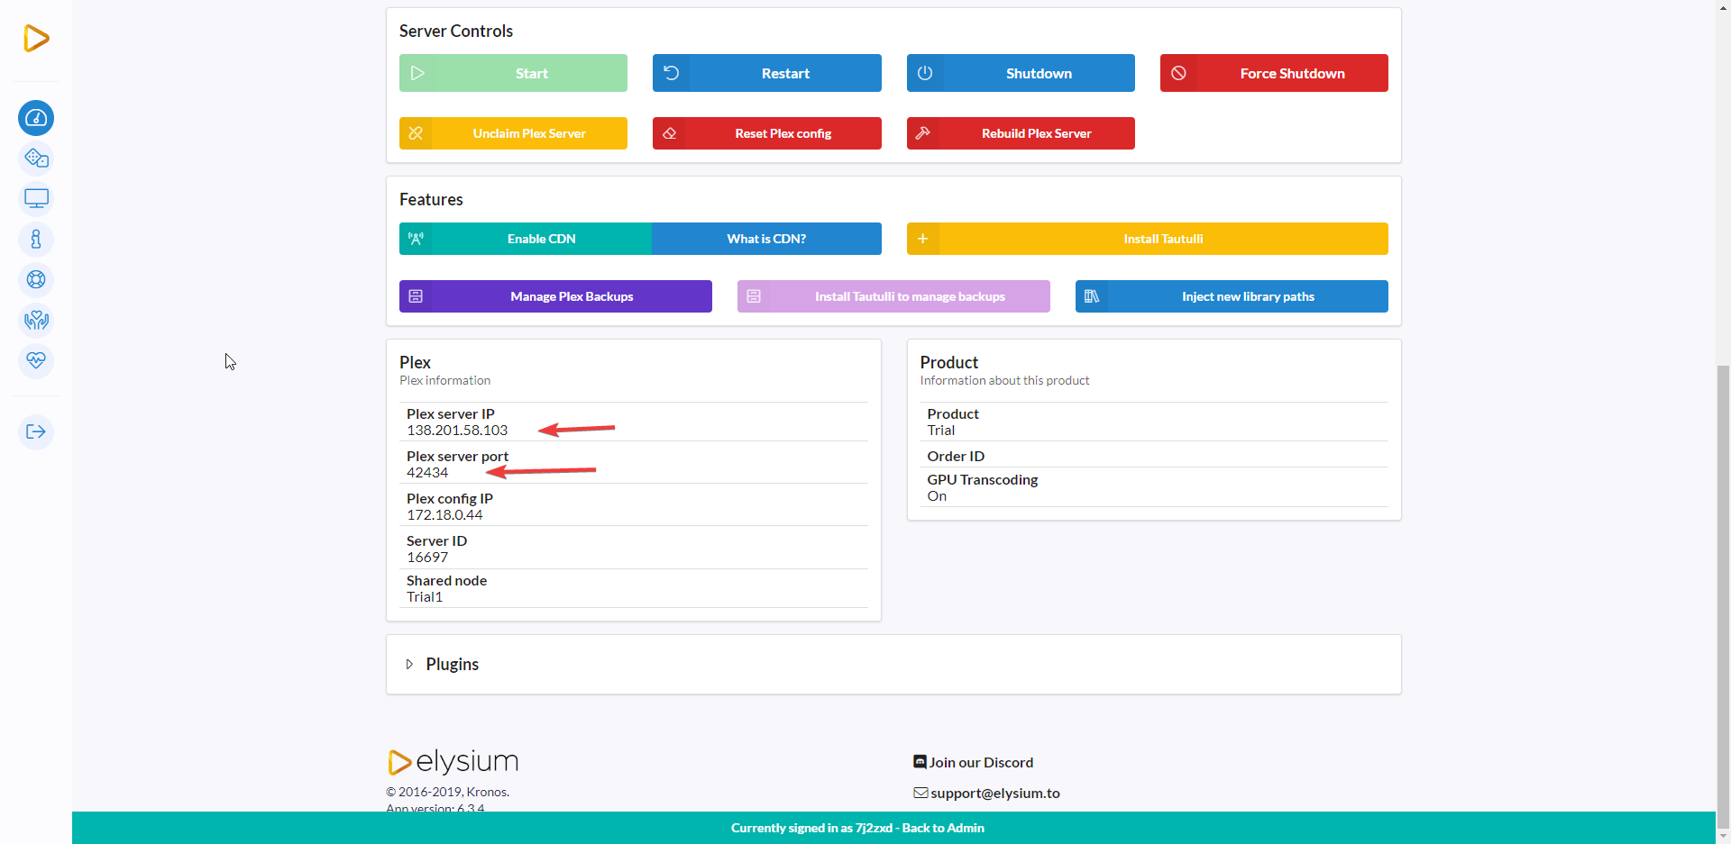Click Reset Plex config button
This screenshot has width=1731, height=844.
tap(766, 133)
